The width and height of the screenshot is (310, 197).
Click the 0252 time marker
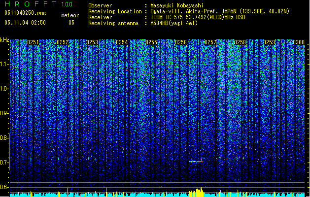pos(63,42)
